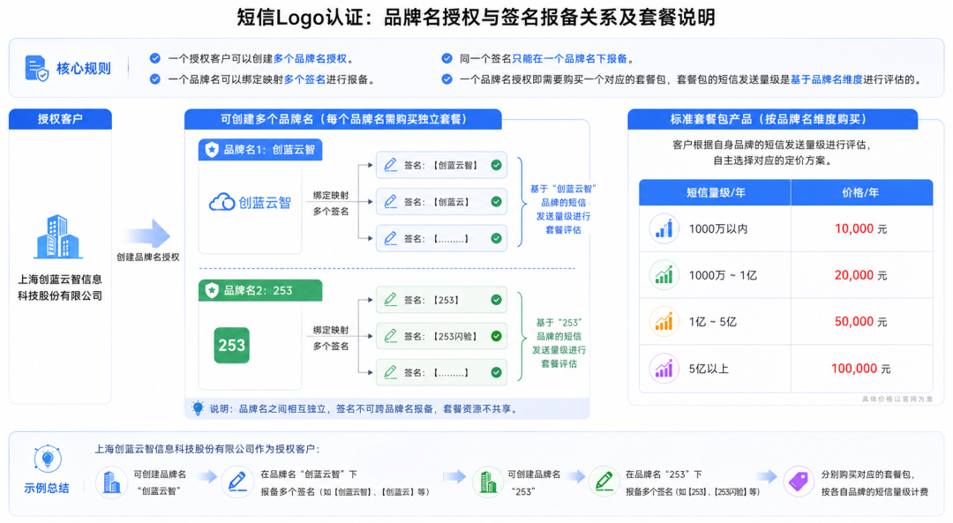Click the 1亿 ~ 5亿 orange chart icon
The image size is (953, 523).
click(x=664, y=322)
